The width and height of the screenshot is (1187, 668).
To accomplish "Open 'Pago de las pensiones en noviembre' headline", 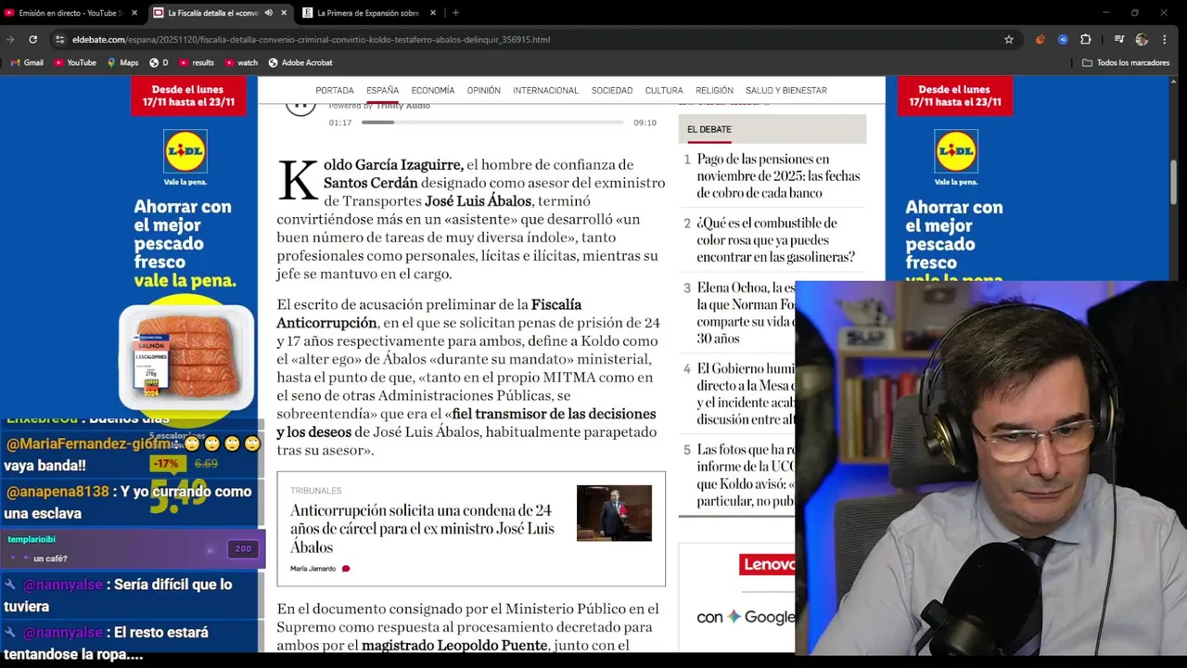I will coord(778,176).
